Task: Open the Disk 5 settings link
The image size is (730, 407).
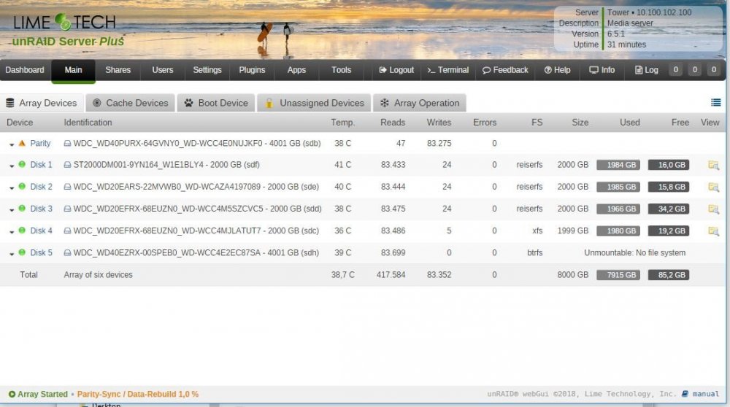Action: [x=41, y=252]
